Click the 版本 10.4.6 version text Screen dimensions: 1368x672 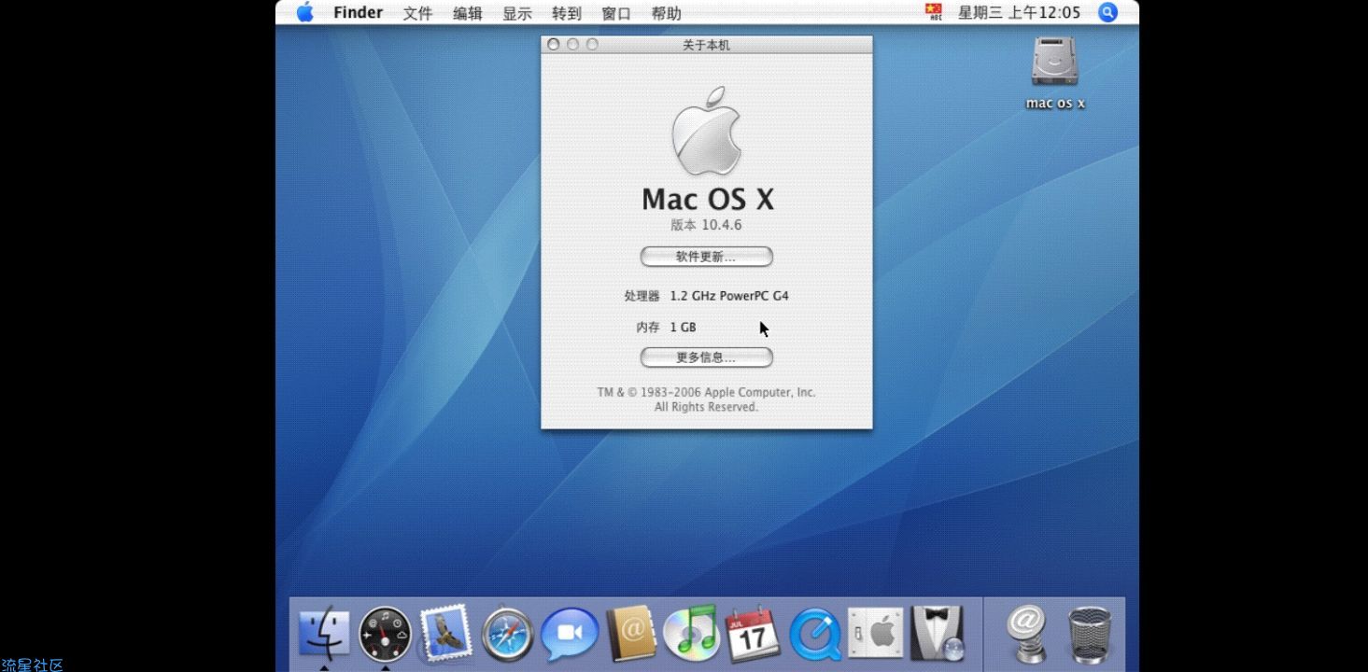click(x=706, y=225)
